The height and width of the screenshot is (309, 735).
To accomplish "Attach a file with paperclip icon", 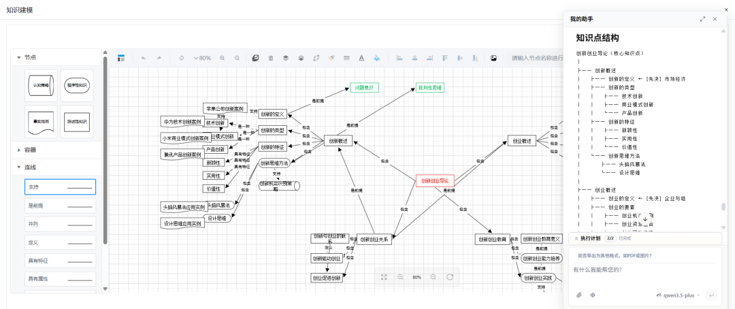I will [579, 295].
